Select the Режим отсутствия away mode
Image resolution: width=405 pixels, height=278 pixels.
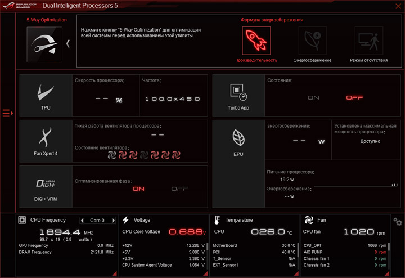(369, 41)
